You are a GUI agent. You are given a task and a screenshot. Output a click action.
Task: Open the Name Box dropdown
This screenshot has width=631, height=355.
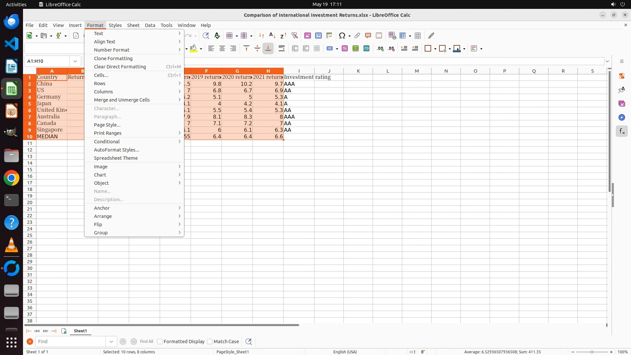point(75,61)
